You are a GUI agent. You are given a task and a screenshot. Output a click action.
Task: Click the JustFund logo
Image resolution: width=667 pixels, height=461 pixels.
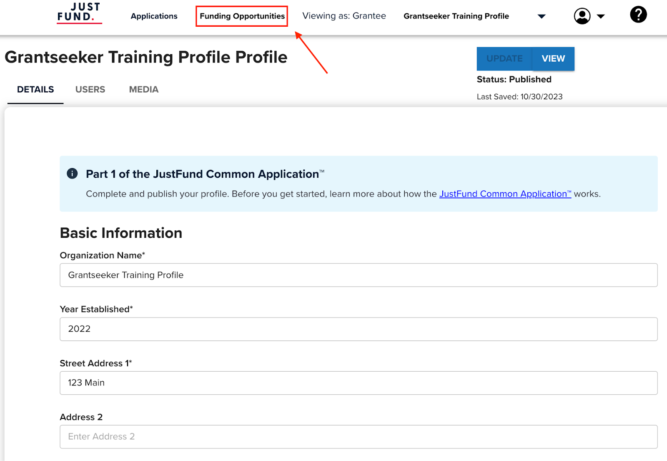(x=79, y=13)
